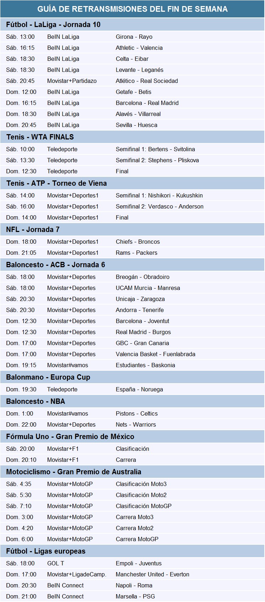Viewport: 265px width, 602px height.
Task: Click the Fórmula Uno - Gran Premio de México heading
Action: pyautogui.click(x=70, y=437)
